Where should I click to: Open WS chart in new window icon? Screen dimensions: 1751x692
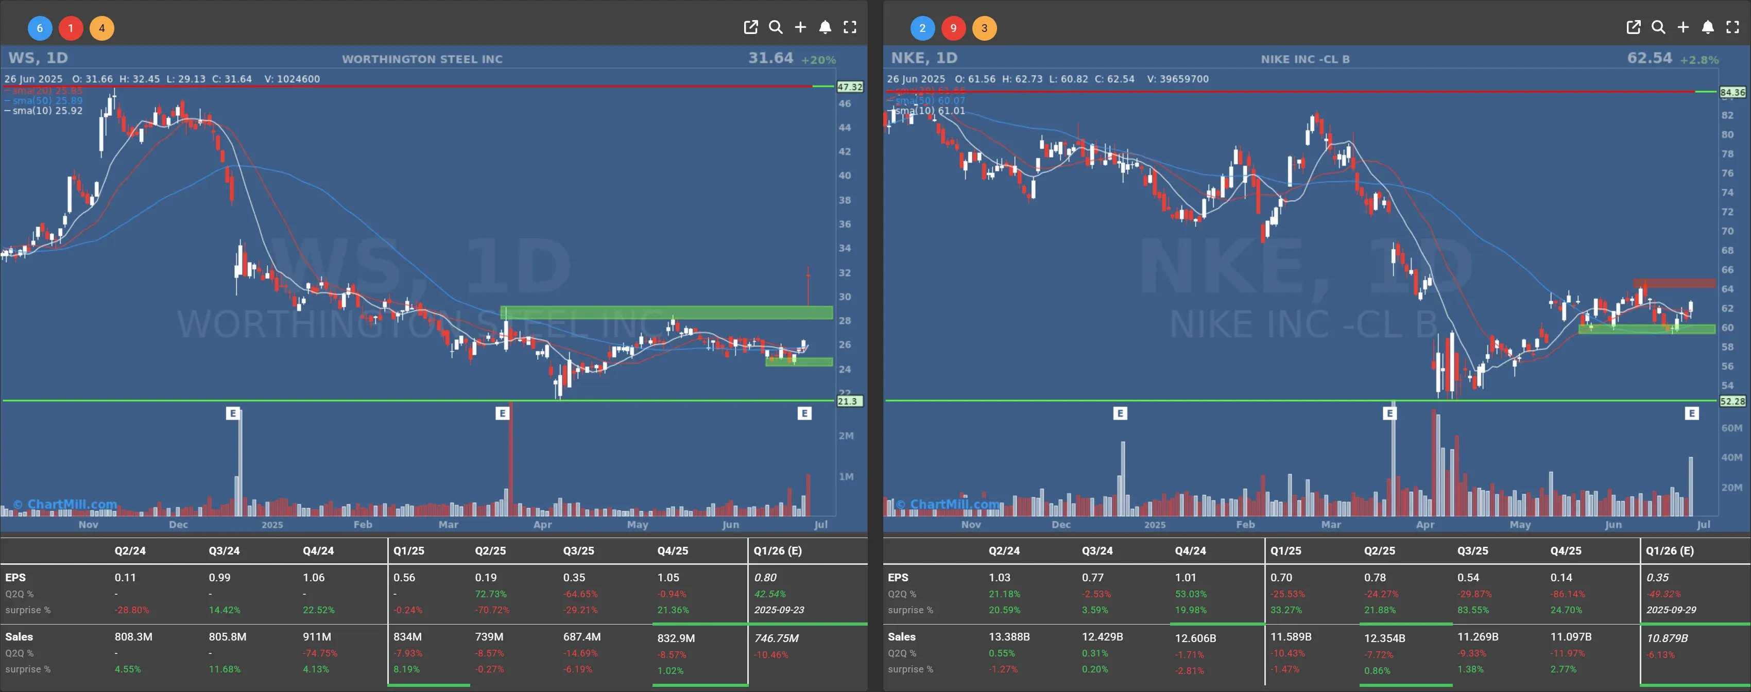[750, 27]
